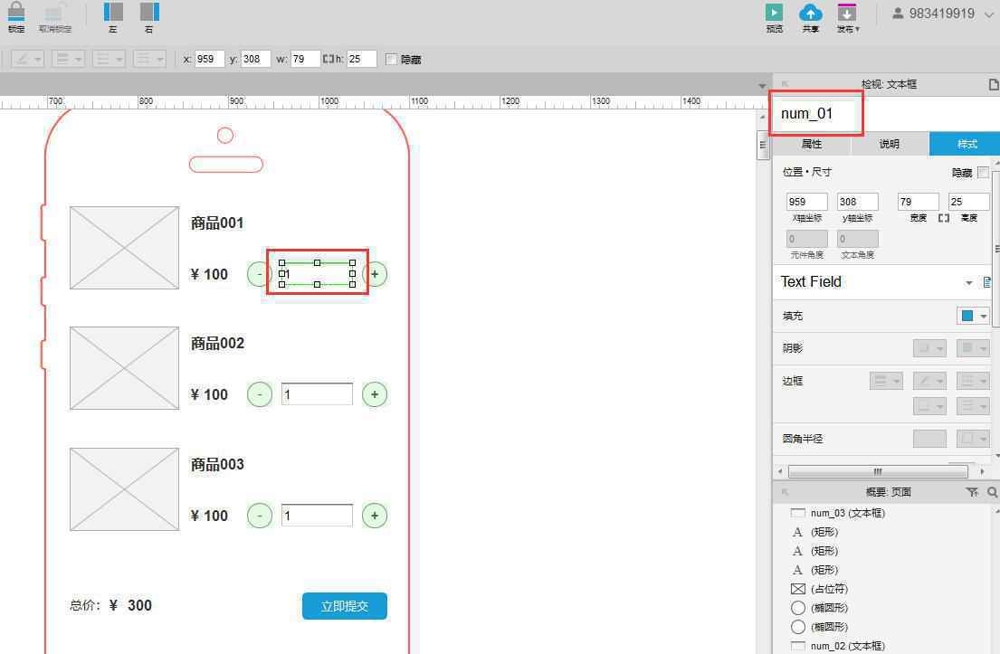Open the 圆角半径 corner visibility dropdown
Viewport: 1000px width, 654px height.
pos(973,439)
